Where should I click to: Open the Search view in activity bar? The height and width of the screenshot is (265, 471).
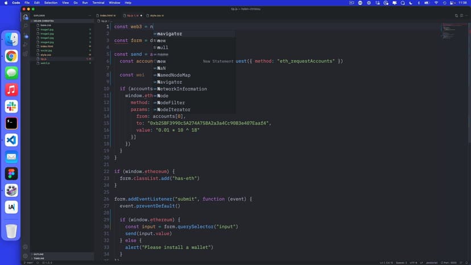(x=26, y=26)
